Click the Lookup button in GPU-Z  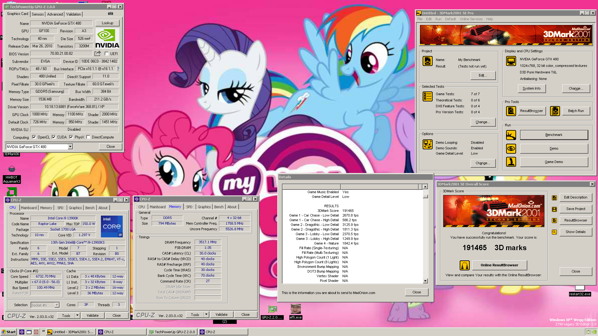pos(107,23)
